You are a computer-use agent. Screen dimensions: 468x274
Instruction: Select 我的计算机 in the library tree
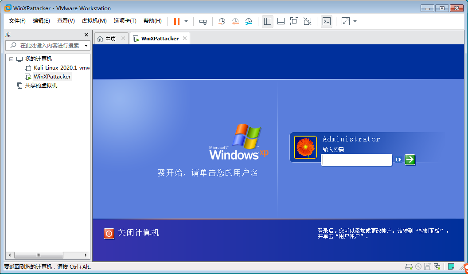(x=39, y=59)
